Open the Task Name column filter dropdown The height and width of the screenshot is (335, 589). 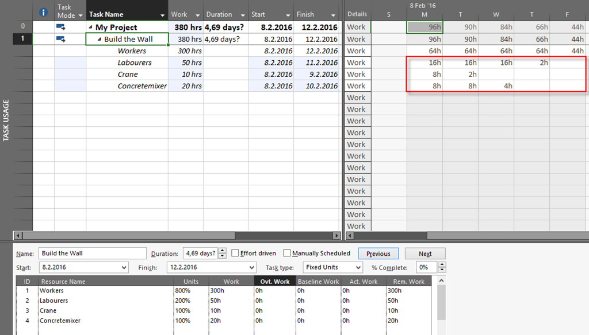pos(163,15)
